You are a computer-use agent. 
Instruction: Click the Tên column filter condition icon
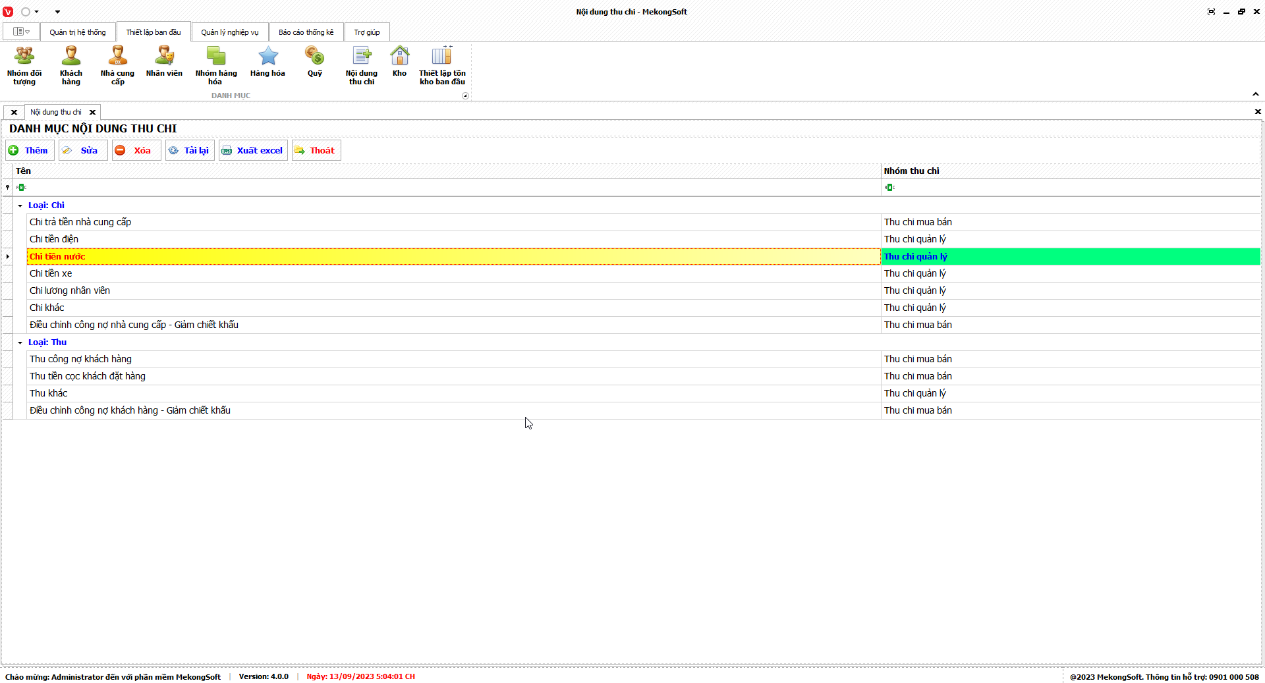tap(21, 188)
